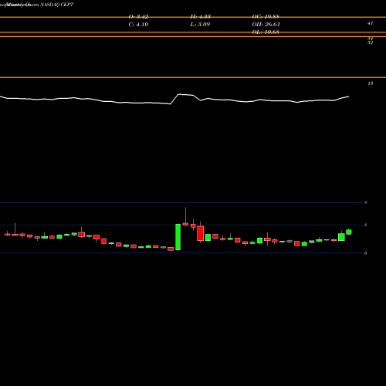Click the 32 price axis label
Viewport: 386px width, 386px height.
click(370, 42)
